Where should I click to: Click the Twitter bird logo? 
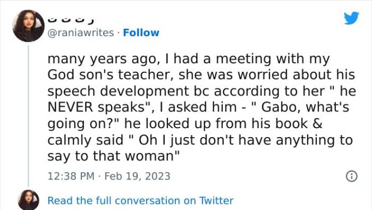pos(351,18)
